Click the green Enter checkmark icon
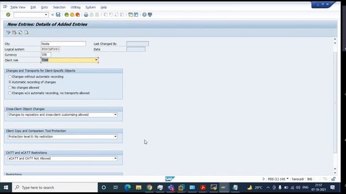The image size is (346, 194). [x=8, y=15]
